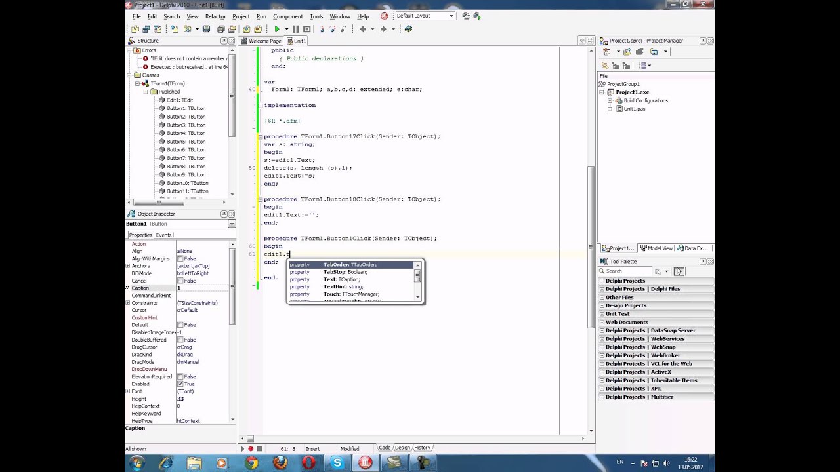Viewport: 840px width, 472px height.
Task: Open Skype from the Windows taskbar
Action: [x=337, y=463]
